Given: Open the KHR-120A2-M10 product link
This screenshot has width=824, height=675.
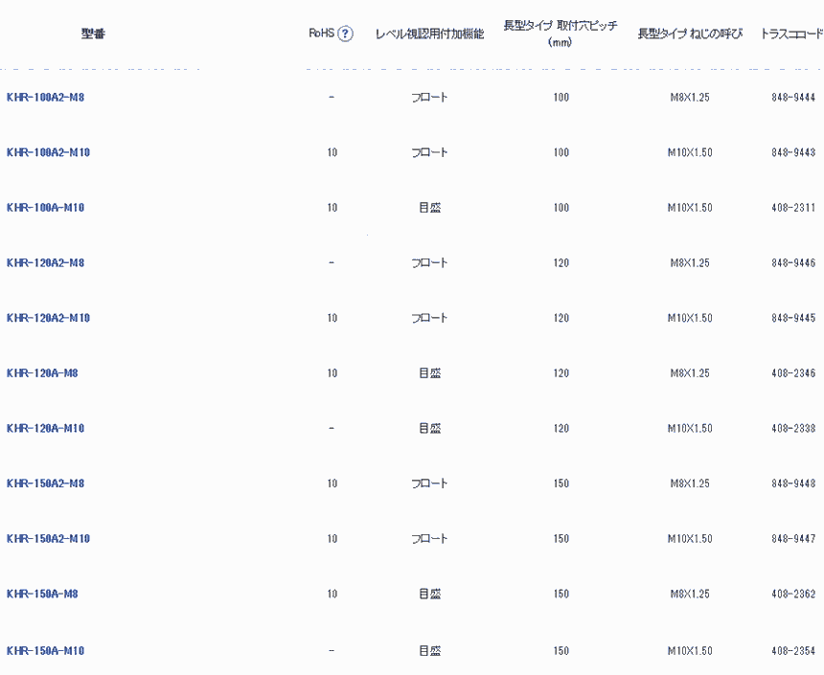Looking at the screenshot, I should 48,318.
